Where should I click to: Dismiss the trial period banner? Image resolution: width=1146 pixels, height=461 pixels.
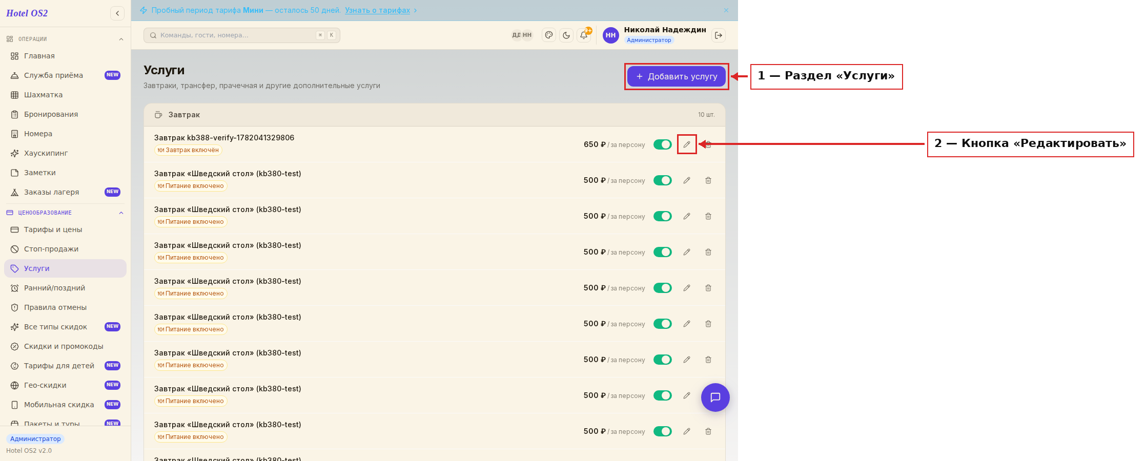coord(726,10)
